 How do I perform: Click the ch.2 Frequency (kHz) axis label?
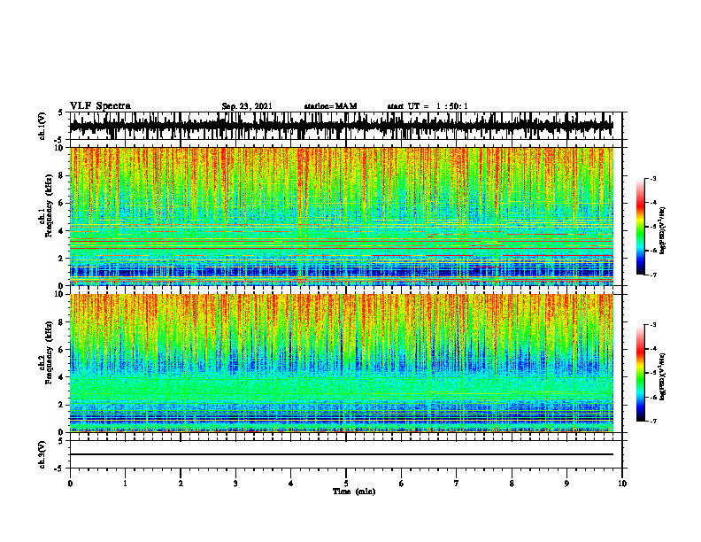click(46, 352)
